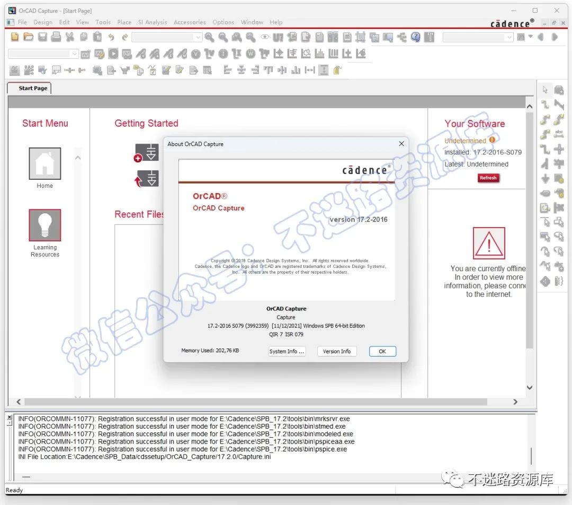Click the start page vertical scrollbar up arrow

pos(530,106)
